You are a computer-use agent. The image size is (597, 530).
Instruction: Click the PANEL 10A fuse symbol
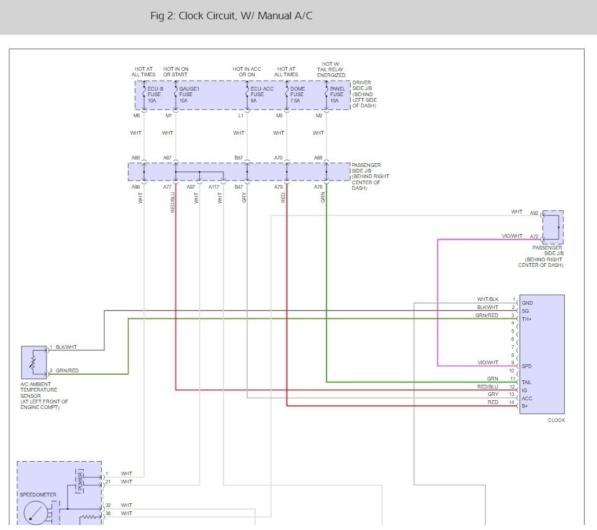pos(326,94)
